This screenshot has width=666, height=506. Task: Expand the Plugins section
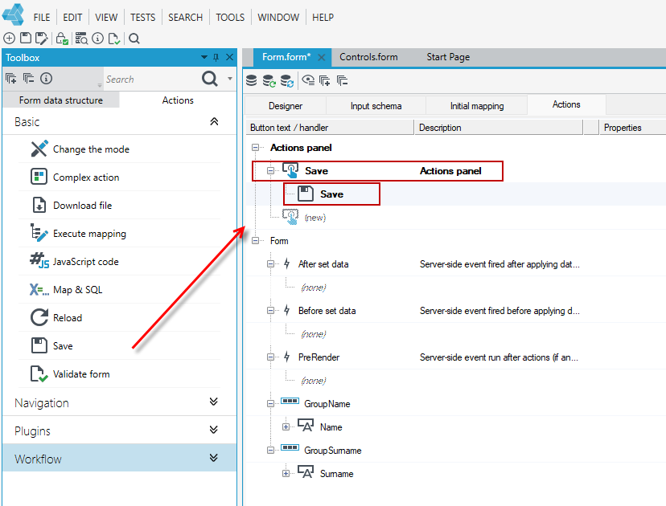214,430
